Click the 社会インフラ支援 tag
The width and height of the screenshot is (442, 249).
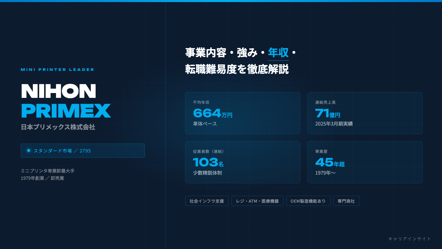click(207, 201)
